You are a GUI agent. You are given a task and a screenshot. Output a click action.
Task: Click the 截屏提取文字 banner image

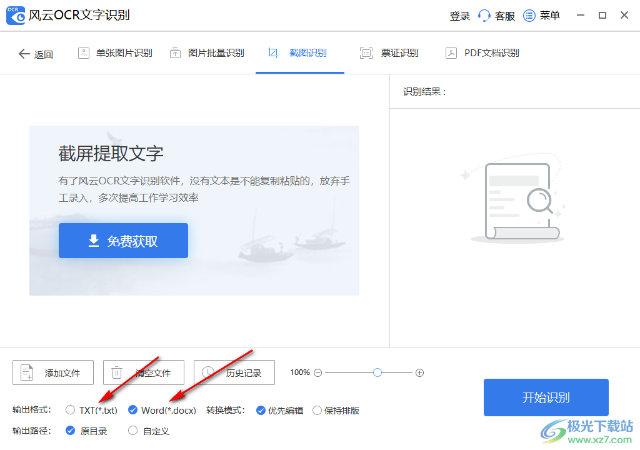click(194, 210)
